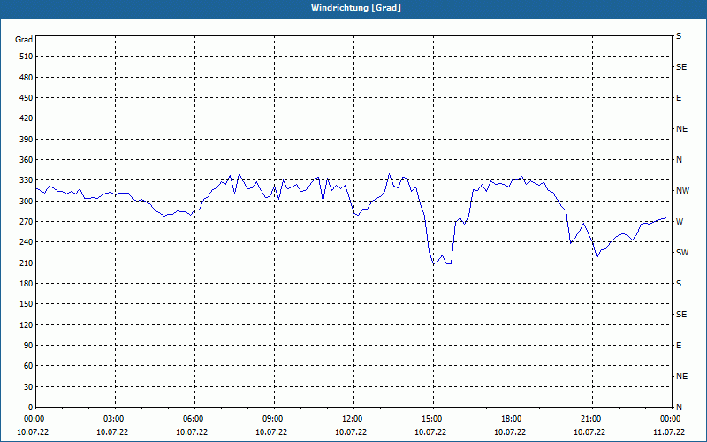Screen dimensions: 707x442
Task: Click the '10.07.22' date beneath 06:00
Action: click(x=192, y=432)
